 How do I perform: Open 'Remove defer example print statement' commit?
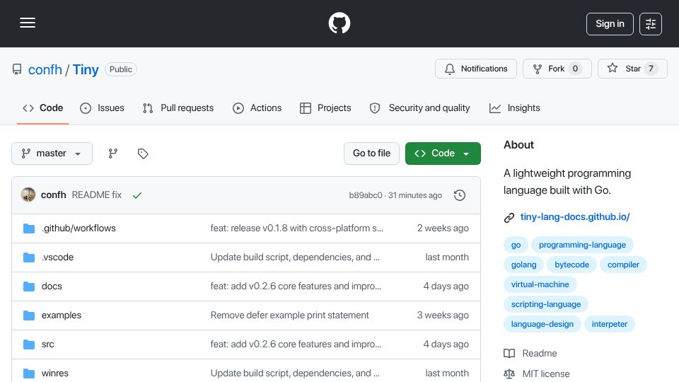pos(290,316)
